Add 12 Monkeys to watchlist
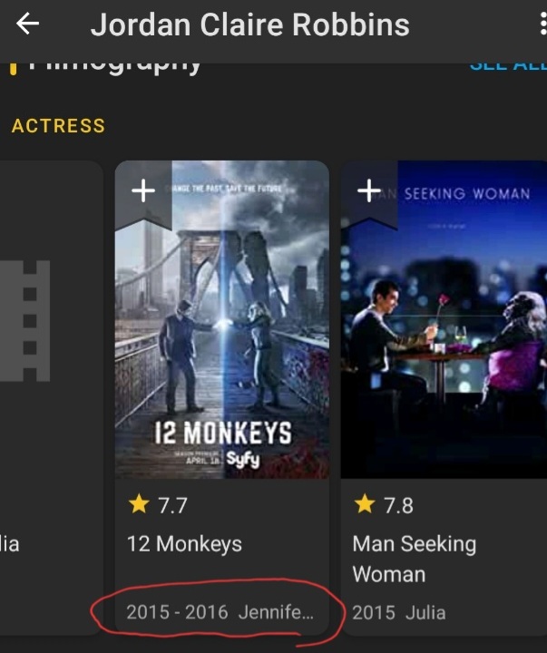The image size is (547, 653). [142, 190]
